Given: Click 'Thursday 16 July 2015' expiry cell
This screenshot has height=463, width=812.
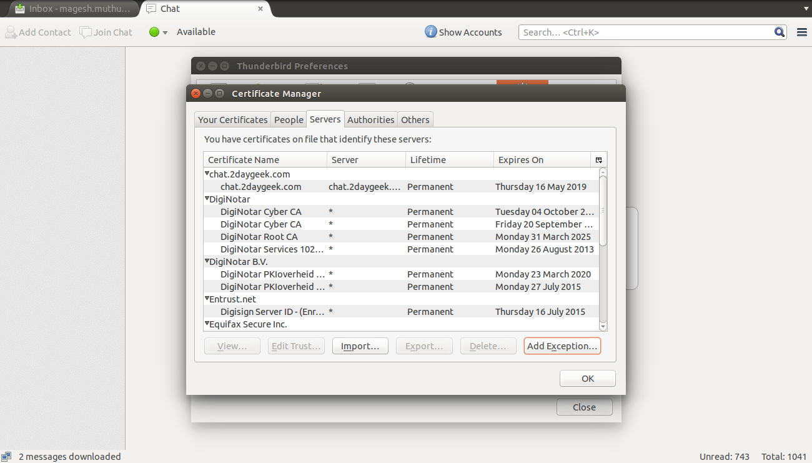Looking at the screenshot, I should pyautogui.click(x=540, y=312).
